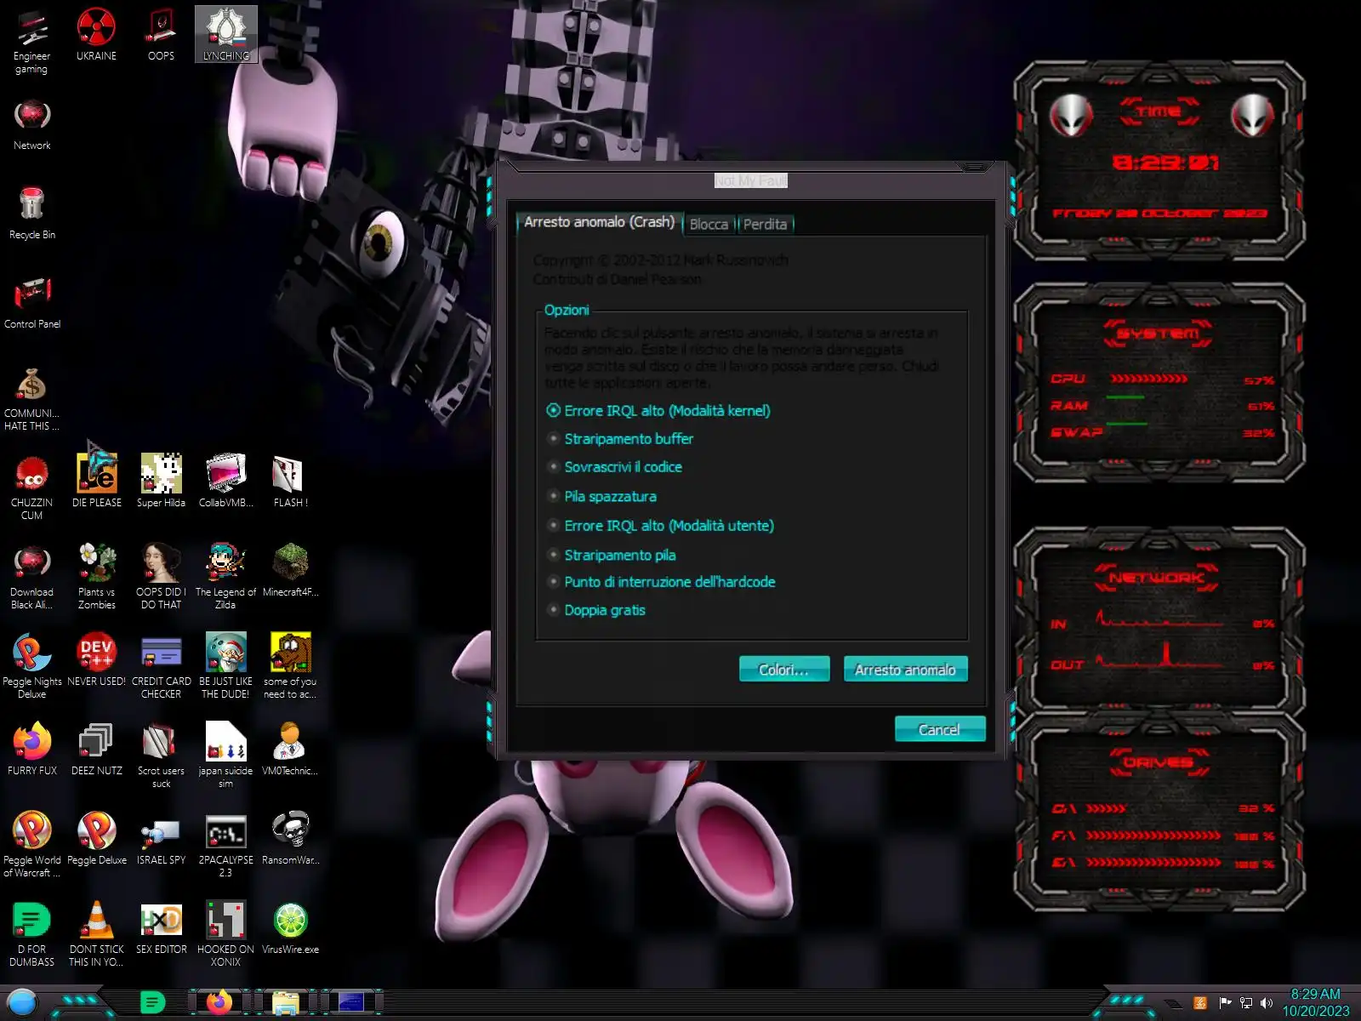
Task: Open the Perdita tab
Action: pos(765,224)
